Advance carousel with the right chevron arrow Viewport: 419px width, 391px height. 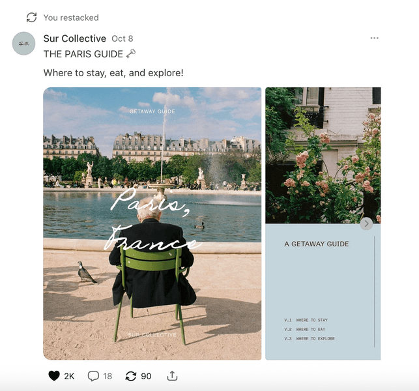click(x=366, y=224)
